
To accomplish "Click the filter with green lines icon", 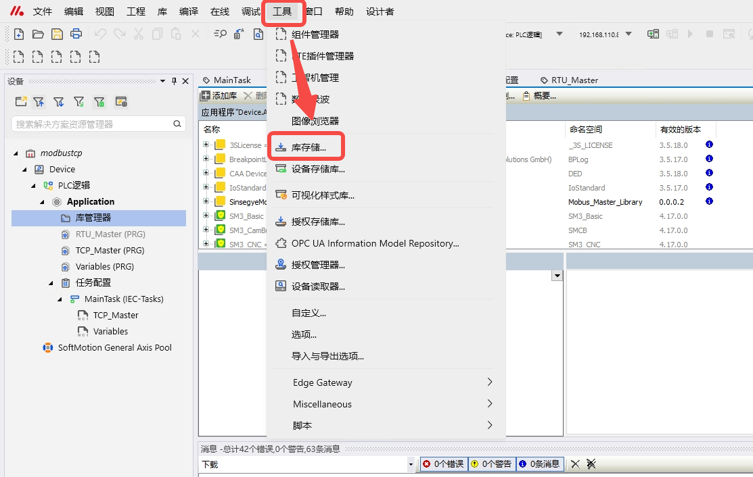I will pos(78,101).
